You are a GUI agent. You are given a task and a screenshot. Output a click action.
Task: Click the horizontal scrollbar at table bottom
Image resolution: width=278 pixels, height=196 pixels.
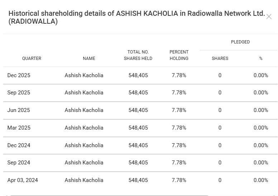107,195
